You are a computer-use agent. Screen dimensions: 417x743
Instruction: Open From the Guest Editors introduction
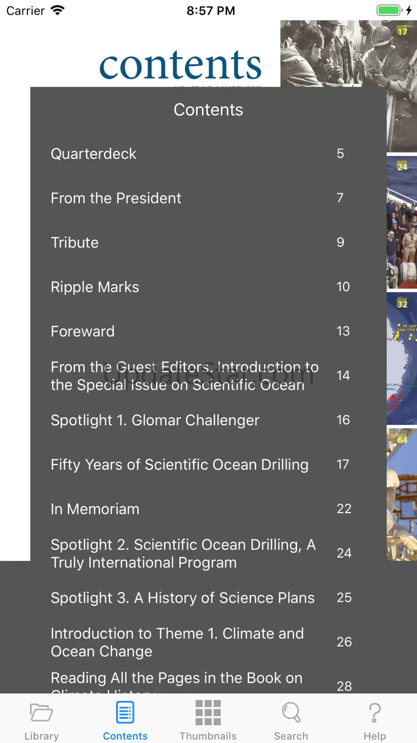tap(184, 376)
